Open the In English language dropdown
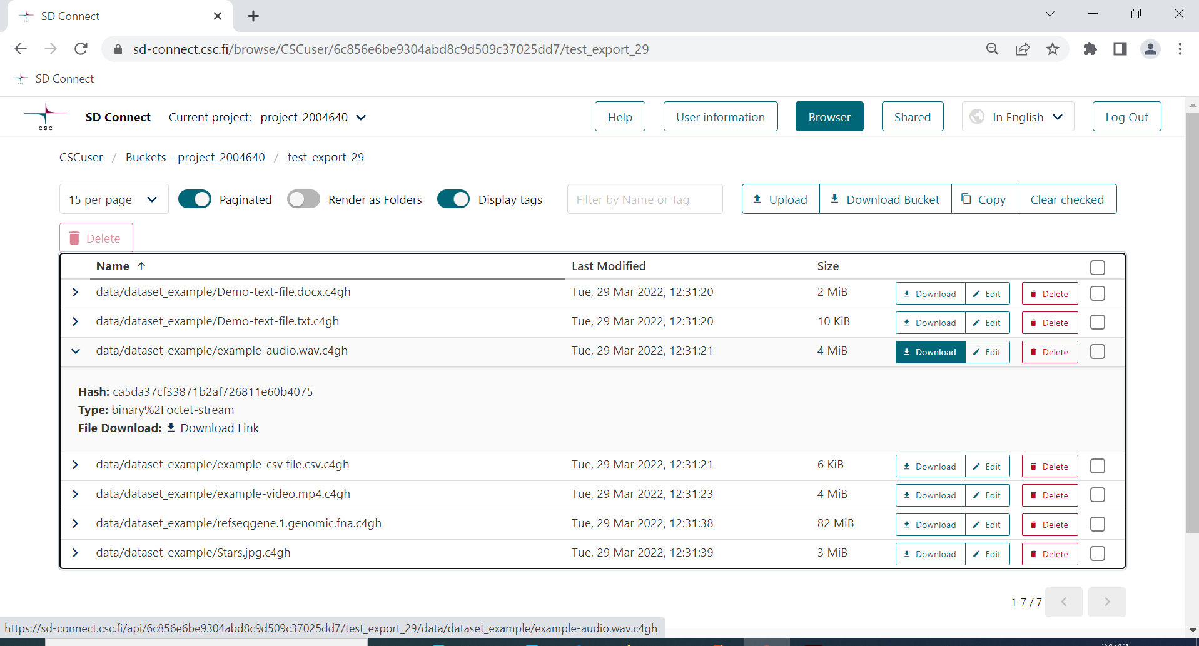This screenshot has width=1199, height=646. (1018, 117)
